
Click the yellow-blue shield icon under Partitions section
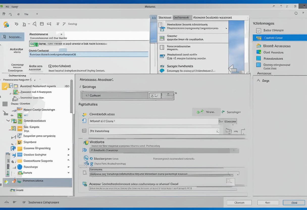tap(85, 114)
